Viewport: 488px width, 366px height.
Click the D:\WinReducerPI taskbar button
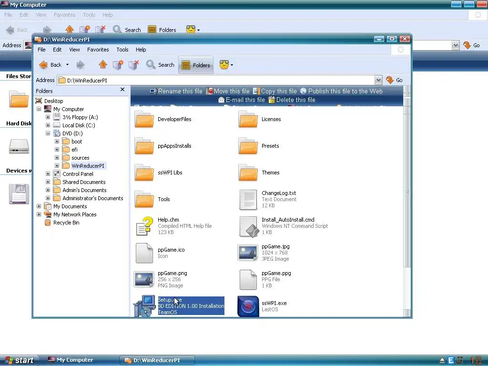(x=157, y=360)
